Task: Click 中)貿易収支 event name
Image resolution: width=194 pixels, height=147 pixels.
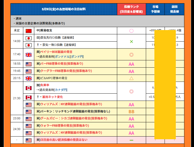Action: pos(44,31)
